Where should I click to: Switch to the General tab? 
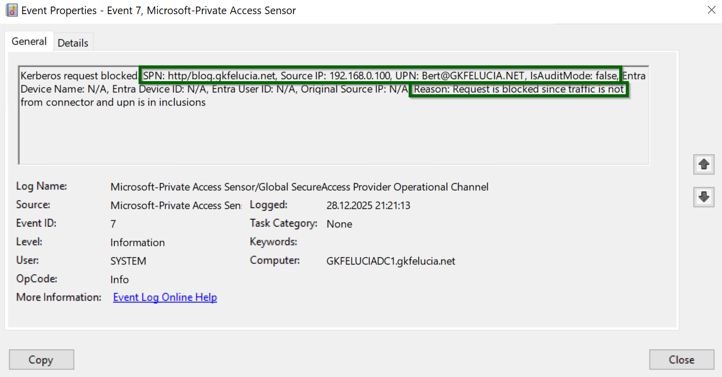click(29, 42)
